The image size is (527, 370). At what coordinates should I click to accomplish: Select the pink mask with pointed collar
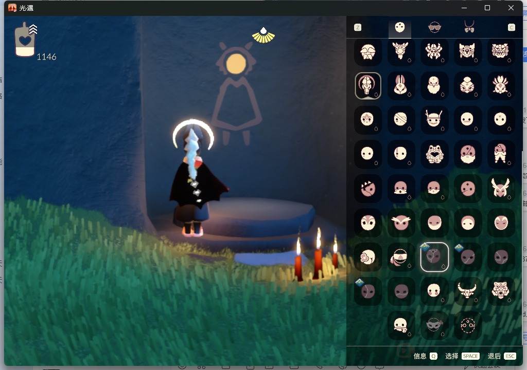tap(400, 189)
